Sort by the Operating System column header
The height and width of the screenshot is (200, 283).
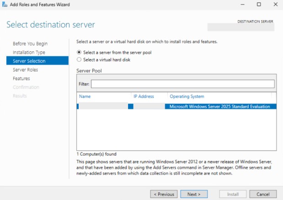[187, 97]
